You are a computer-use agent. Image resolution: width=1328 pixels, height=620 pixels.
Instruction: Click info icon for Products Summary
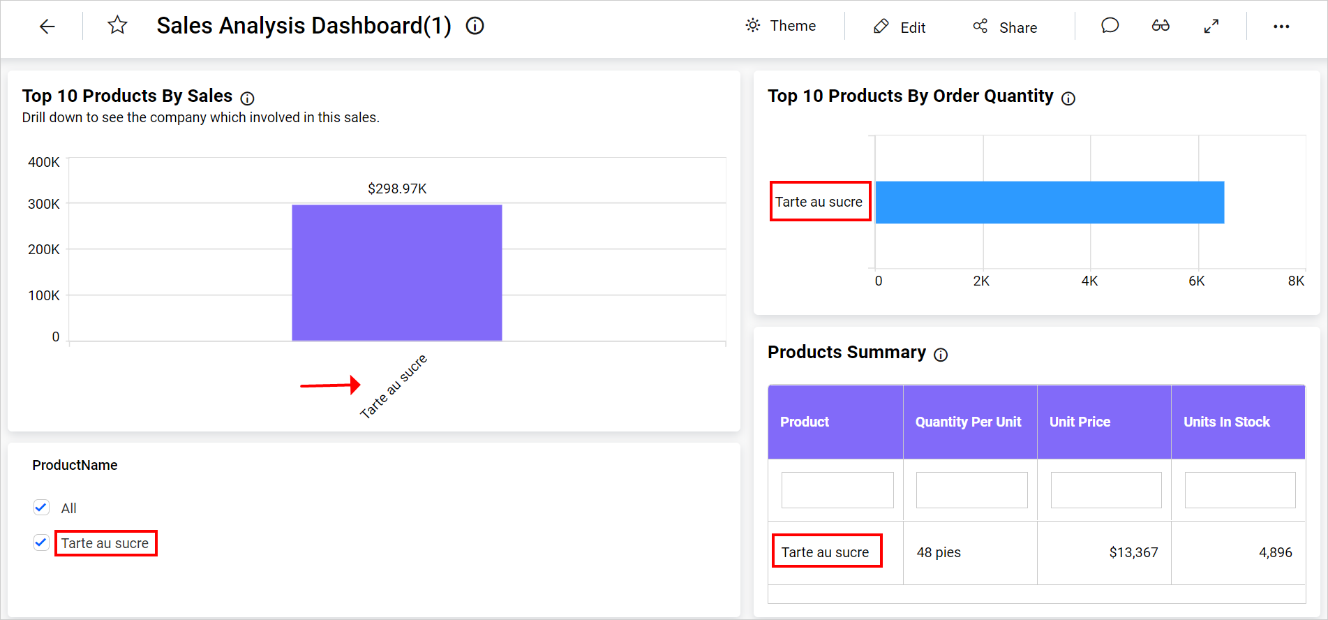[941, 355]
